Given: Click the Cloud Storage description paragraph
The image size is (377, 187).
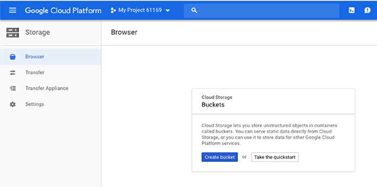Looking at the screenshot, I should (x=269, y=134).
